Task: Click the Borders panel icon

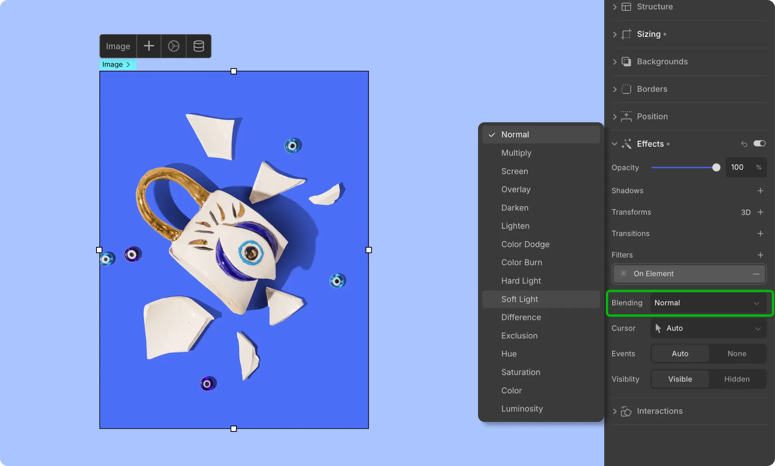Action: (626, 89)
